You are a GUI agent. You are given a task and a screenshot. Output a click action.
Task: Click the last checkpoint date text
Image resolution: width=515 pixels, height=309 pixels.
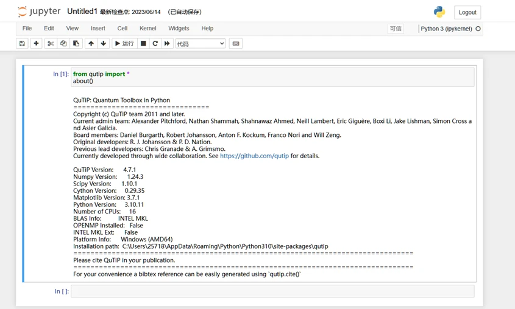(x=130, y=12)
